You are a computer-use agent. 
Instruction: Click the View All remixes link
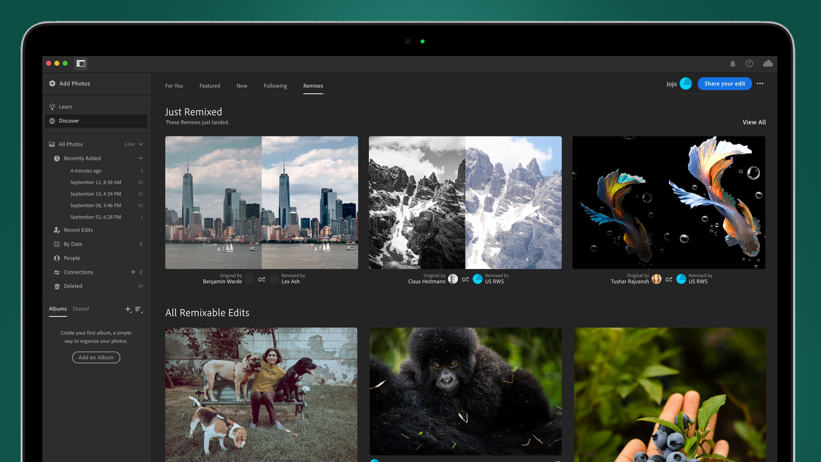754,122
